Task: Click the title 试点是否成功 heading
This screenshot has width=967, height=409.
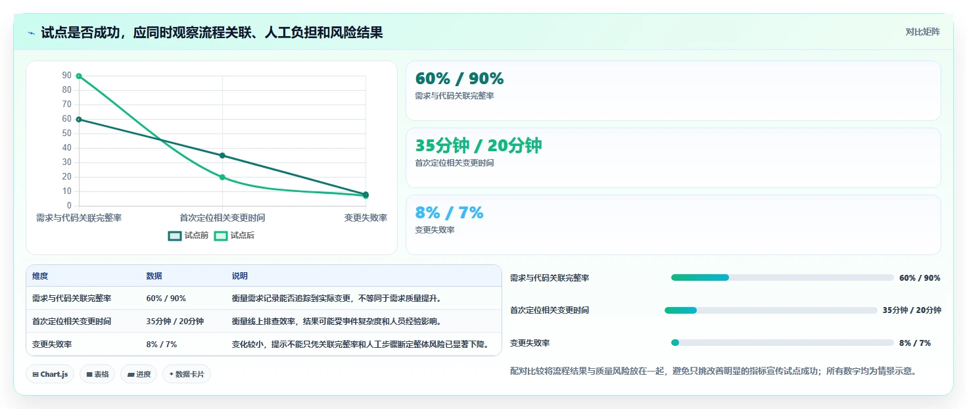Action: point(212,32)
